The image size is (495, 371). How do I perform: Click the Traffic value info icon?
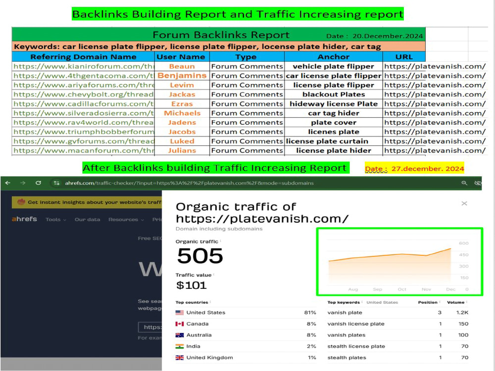(x=214, y=274)
